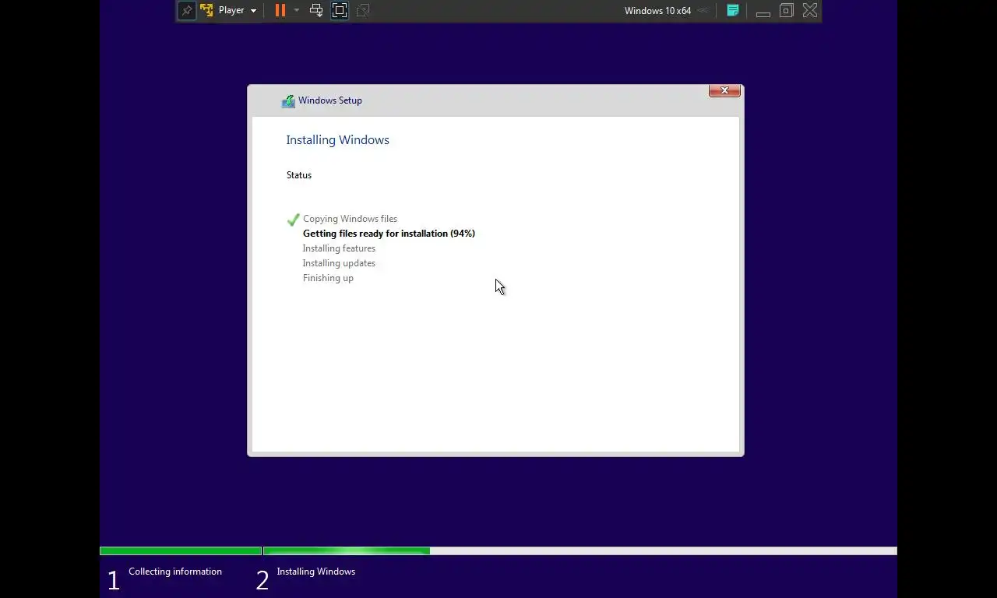Open the Player menu
This screenshot has width=997, height=598.
231,11
